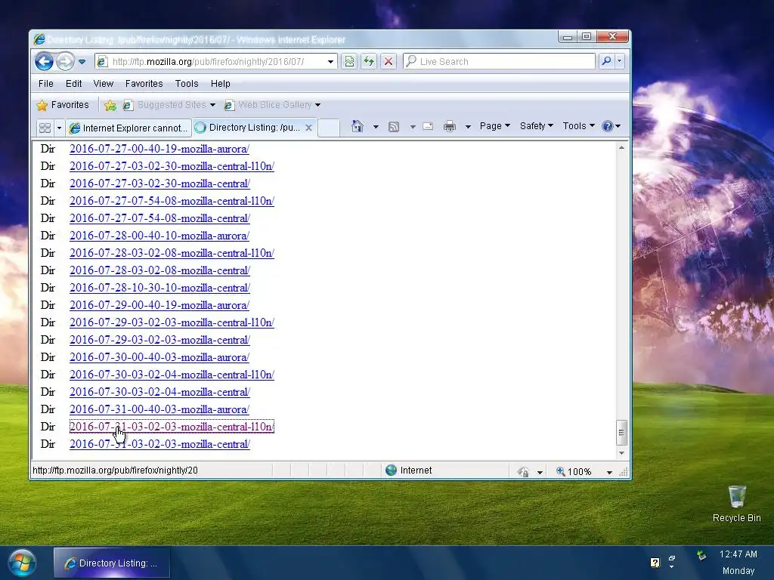774x580 pixels.
Task: Click the scrollbar up arrow
Action: tap(621, 148)
